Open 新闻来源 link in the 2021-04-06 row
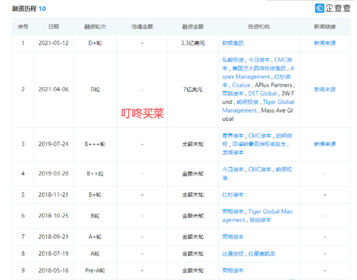Viewport: 357px width, 280px height. 325,90
